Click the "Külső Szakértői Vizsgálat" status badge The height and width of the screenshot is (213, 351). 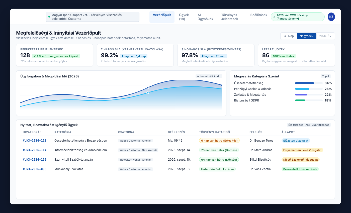point(301,160)
